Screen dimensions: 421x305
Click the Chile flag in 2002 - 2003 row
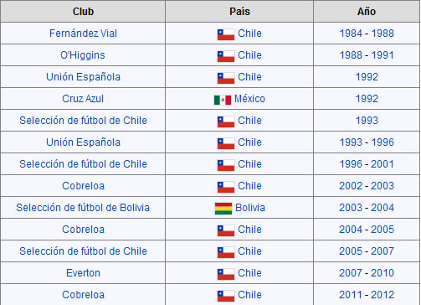(x=226, y=187)
